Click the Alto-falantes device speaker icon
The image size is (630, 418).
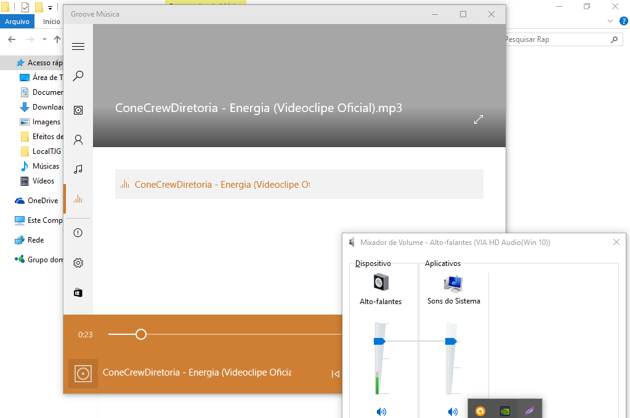[381, 282]
